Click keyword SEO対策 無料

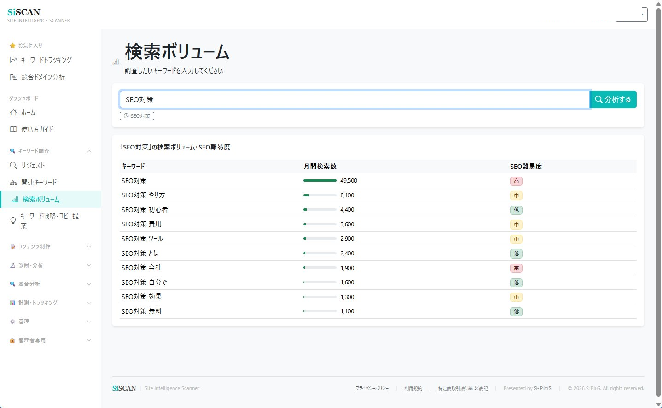141,311
